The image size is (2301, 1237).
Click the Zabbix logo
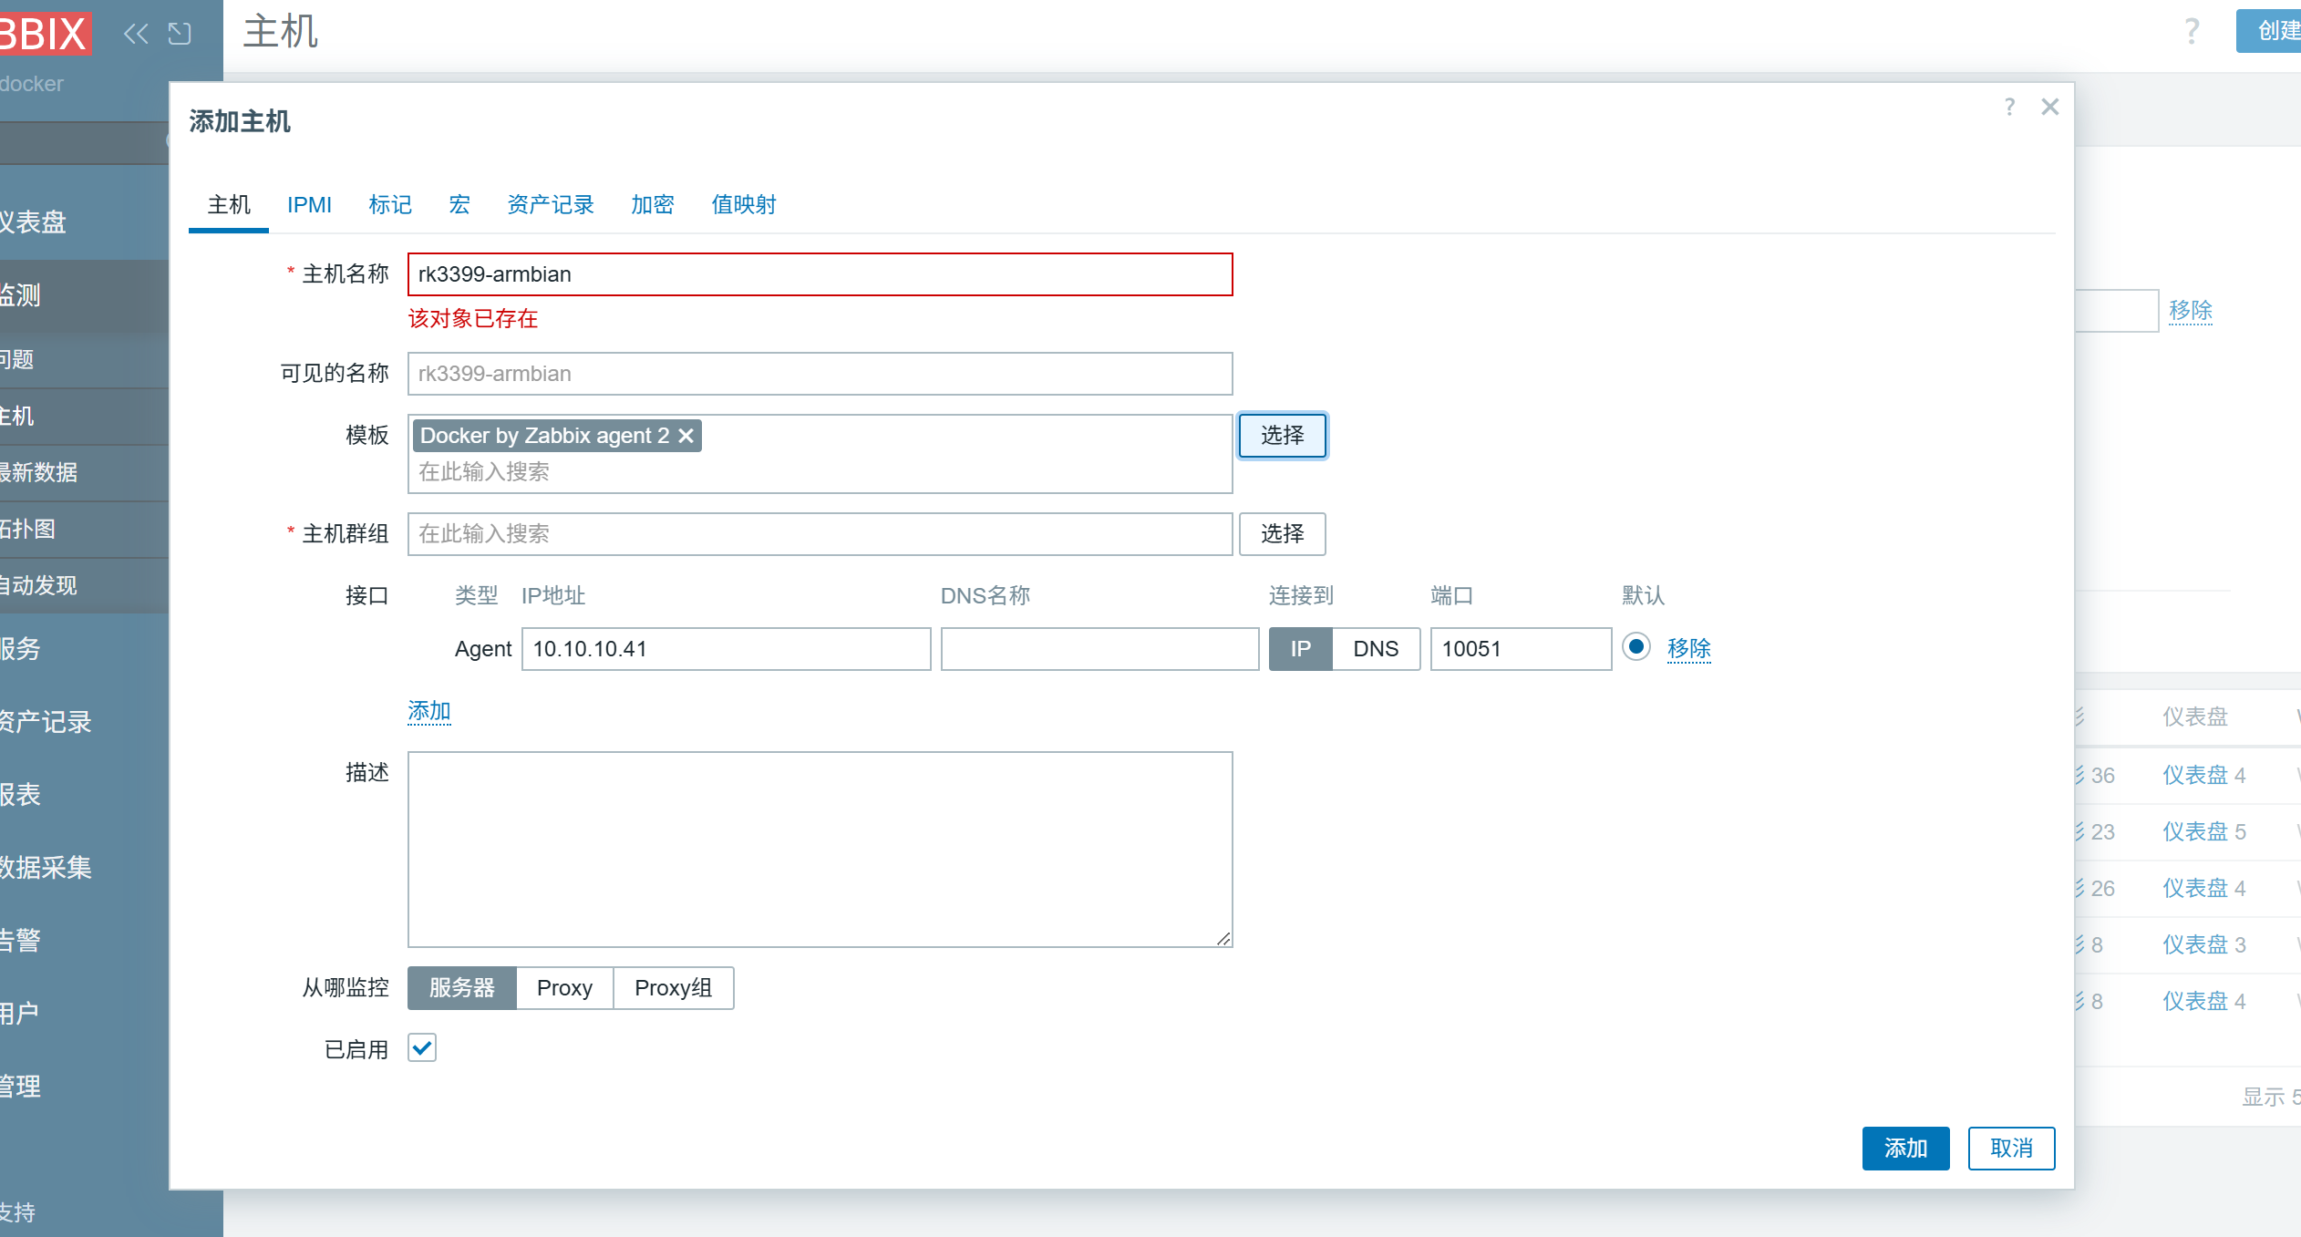[44, 35]
